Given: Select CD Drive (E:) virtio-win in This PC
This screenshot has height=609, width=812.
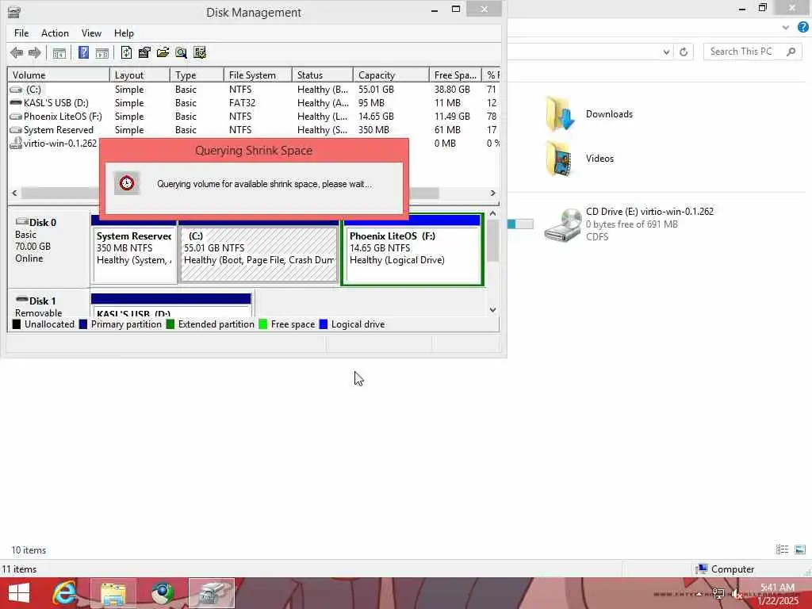Looking at the screenshot, I should (x=629, y=224).
